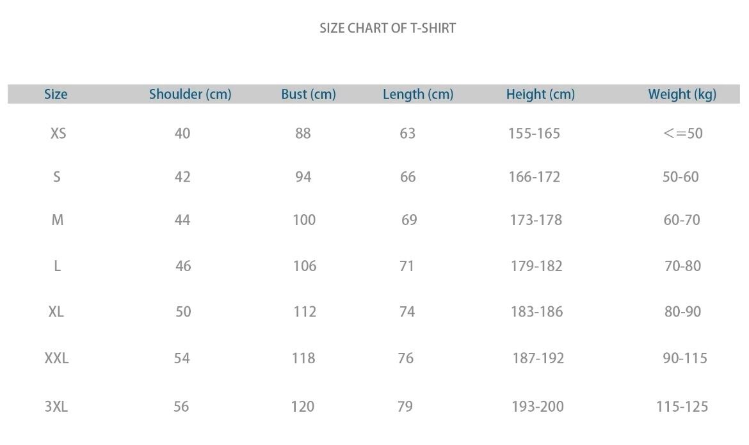749x445 pixels.
Task: Click the Size Chart of T-Shirt title
Action: coord(388,28)
